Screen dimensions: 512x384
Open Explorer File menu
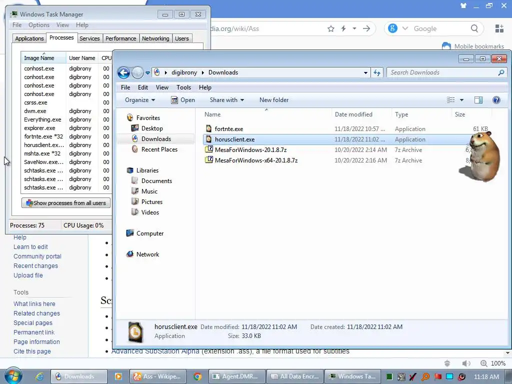125,87
